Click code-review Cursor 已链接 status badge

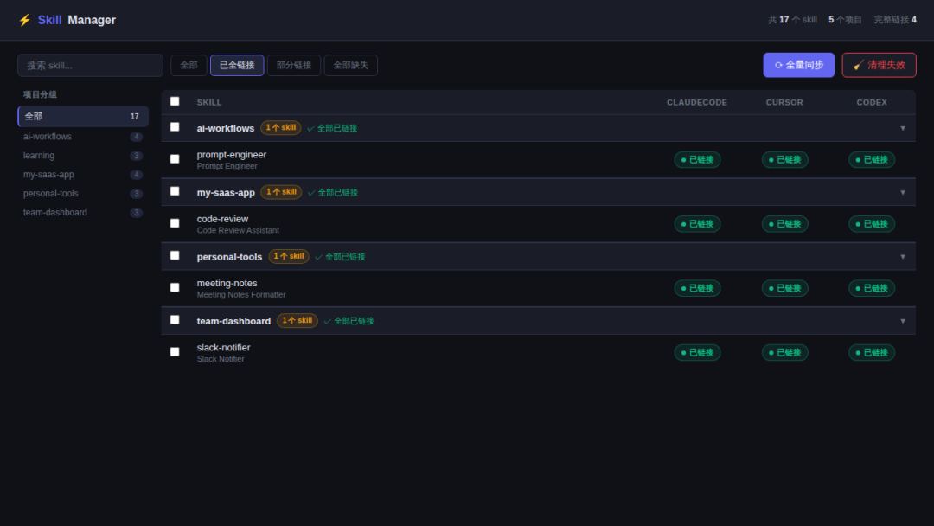click(x=784, y=224)
